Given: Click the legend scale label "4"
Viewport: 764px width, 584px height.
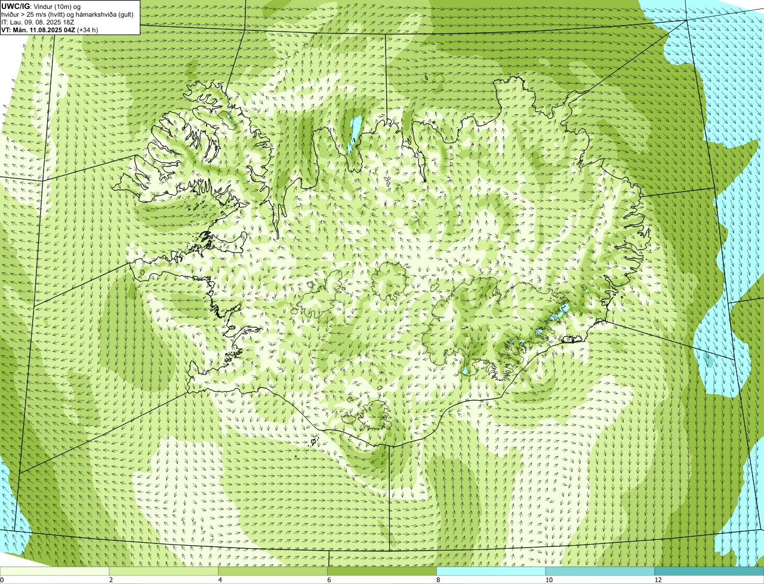Looking at the screenshot, I should click(220, 580).
